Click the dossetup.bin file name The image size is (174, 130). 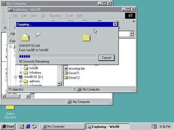click(x=77, y=69)
